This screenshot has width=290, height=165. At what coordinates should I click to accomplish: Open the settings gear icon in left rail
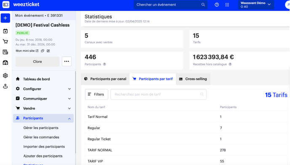tap(5, 76)
